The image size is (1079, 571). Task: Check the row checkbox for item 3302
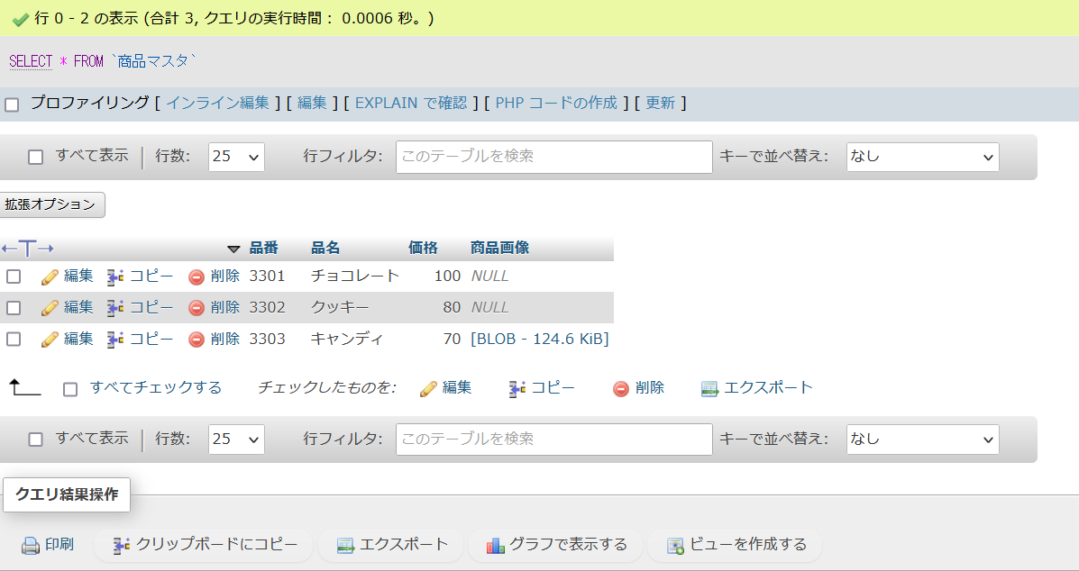point(14,307)
